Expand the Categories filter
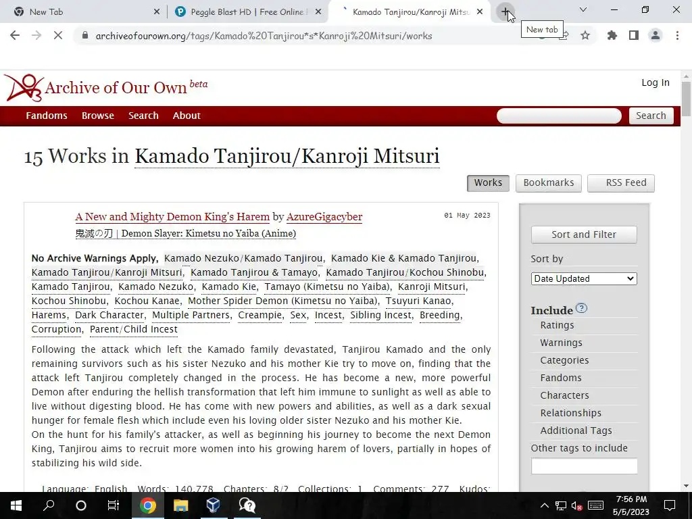This screenshot has height=519, width=692. click(x=564, y=361)
